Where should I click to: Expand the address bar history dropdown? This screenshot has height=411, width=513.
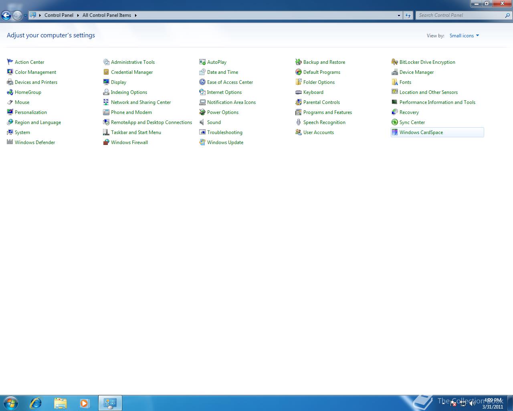398,15
